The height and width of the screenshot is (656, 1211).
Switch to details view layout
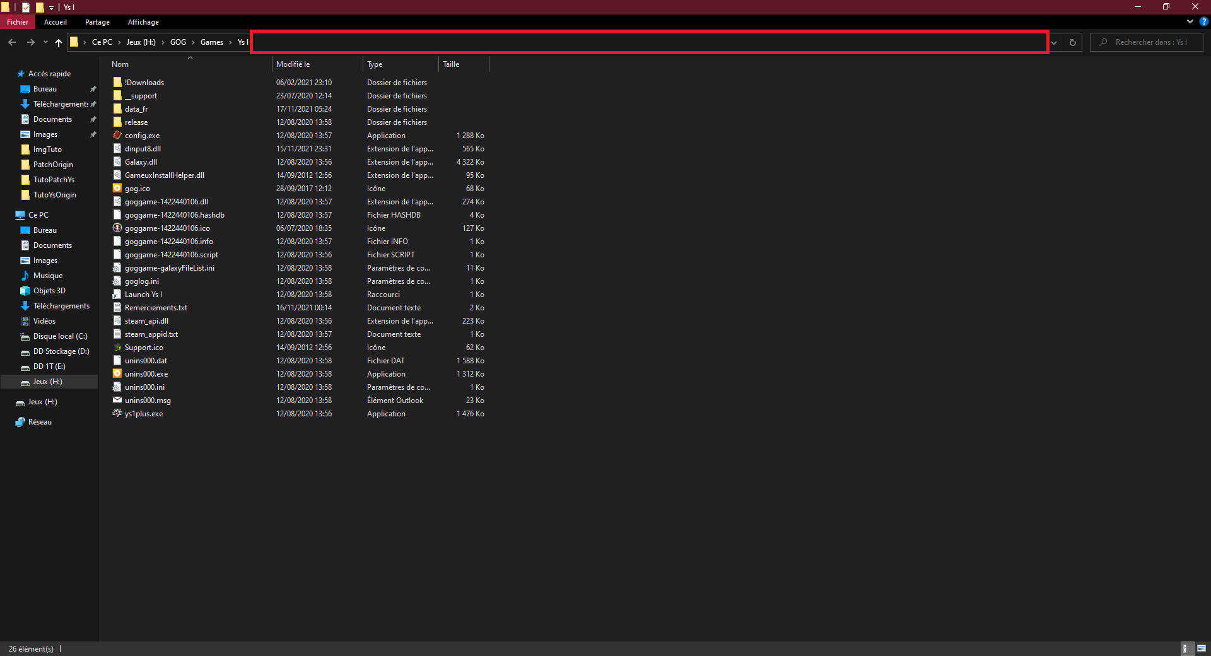tap(1185, 648)
